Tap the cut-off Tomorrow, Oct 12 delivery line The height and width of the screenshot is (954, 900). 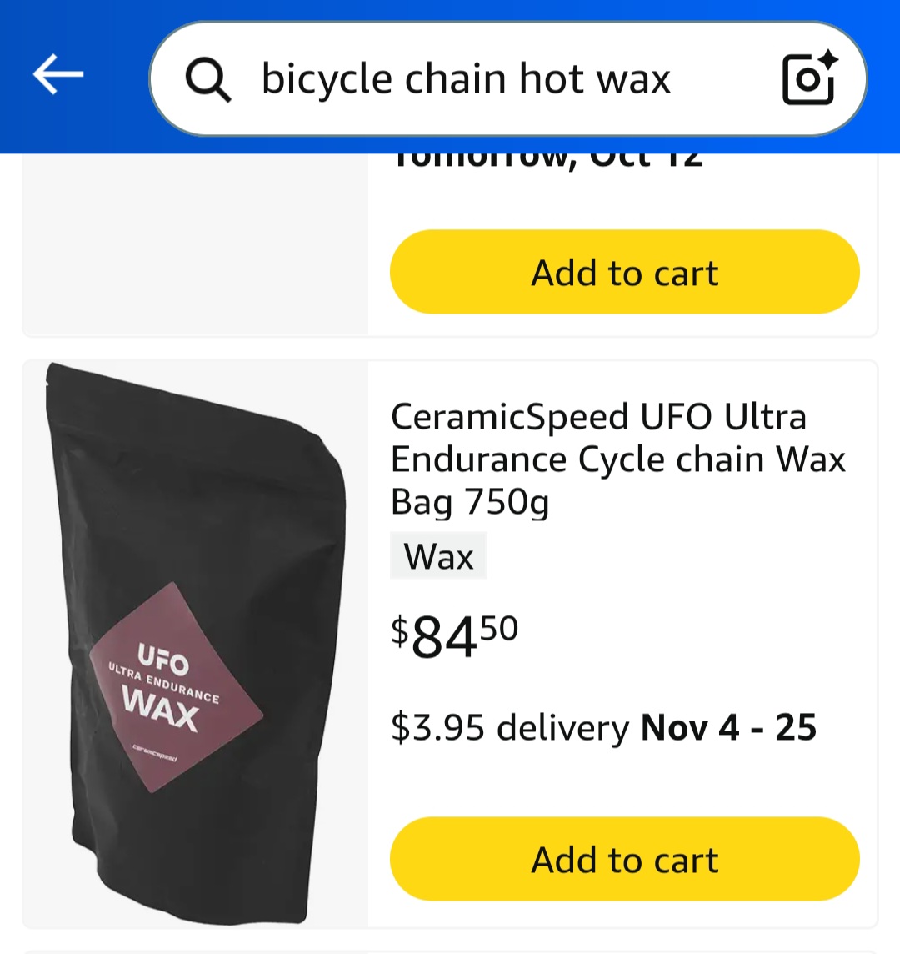pyautogui.click(x=547, y=161)
